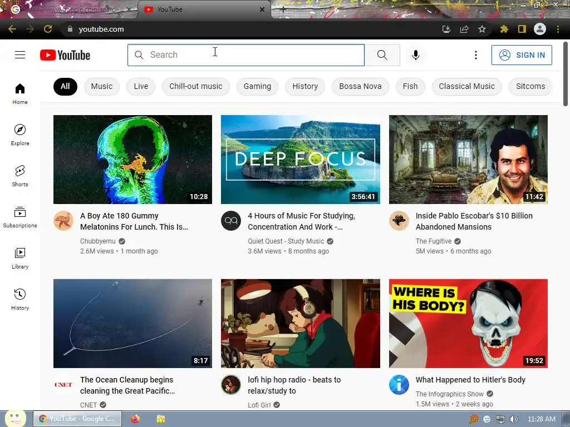Select the Gaming filter chip
The height and width of the screenshot is (427, 570).
point(257,86)
